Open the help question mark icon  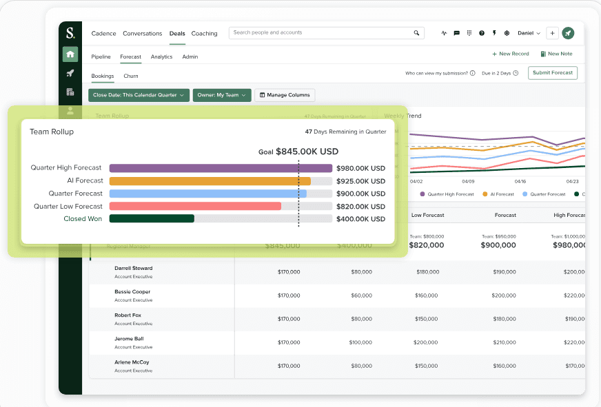482,32
